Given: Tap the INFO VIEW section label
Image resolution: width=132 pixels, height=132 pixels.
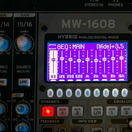Looking at the screenshot, I should click(x=87, y=121).
